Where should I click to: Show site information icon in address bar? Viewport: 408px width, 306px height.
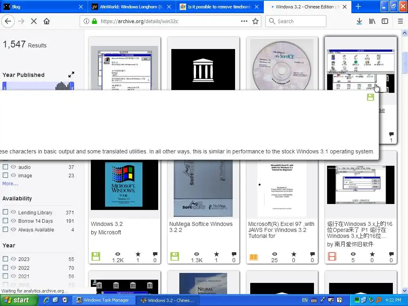pyautogui.click(x=86, y=22)
